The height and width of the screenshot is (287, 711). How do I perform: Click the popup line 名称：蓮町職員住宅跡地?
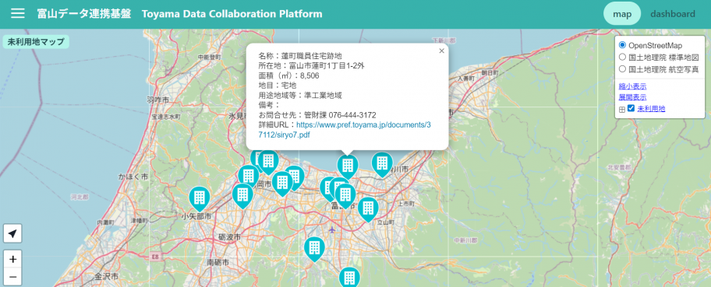300,56
